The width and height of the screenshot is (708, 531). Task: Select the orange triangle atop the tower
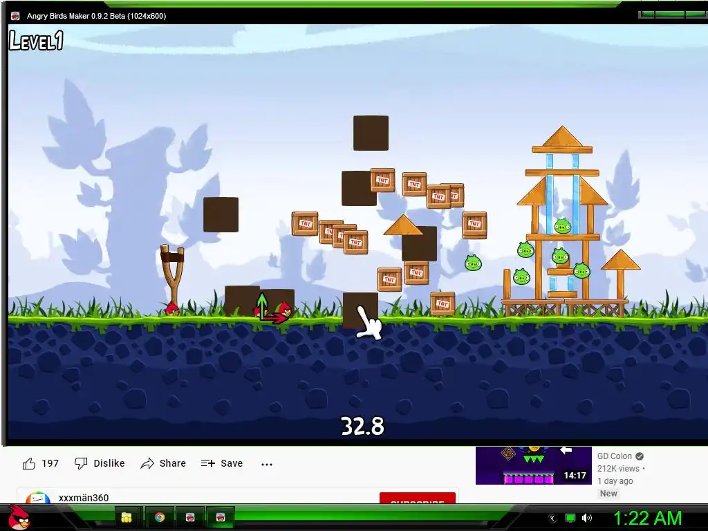(x=561, y=136)
